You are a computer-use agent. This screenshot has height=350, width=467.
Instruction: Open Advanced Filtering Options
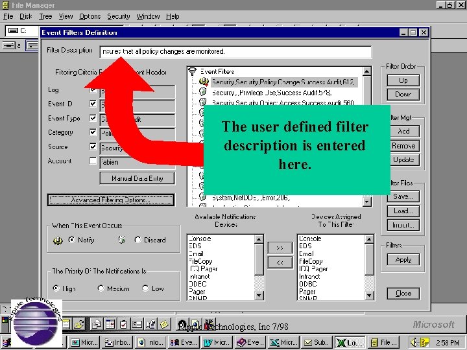(111, 200)
